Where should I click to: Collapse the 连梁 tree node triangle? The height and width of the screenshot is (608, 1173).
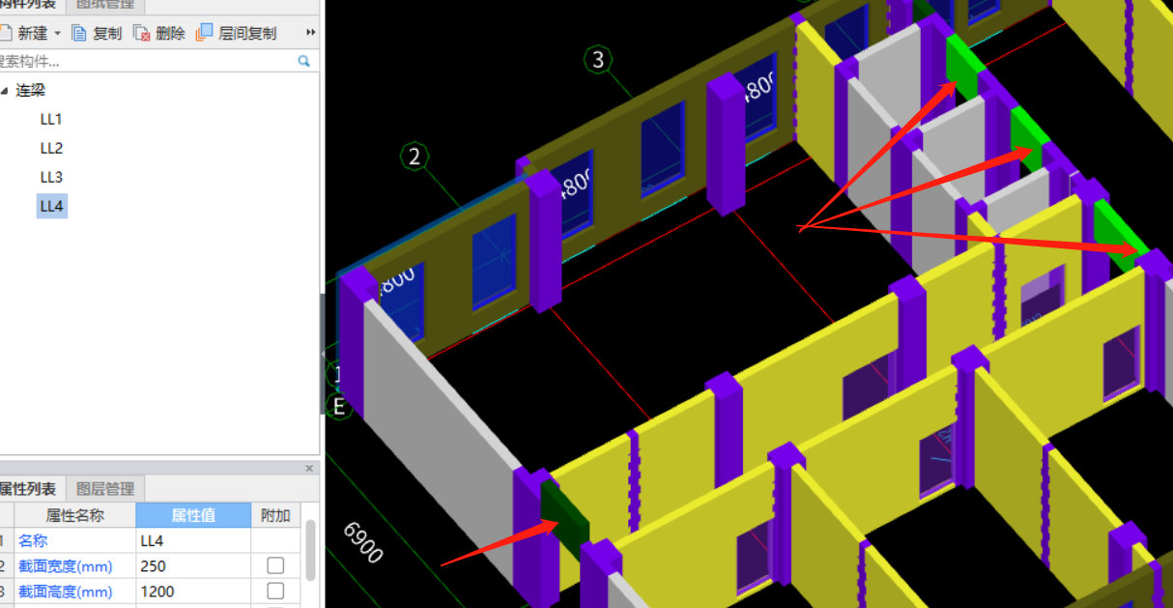(x=5, y=91)
